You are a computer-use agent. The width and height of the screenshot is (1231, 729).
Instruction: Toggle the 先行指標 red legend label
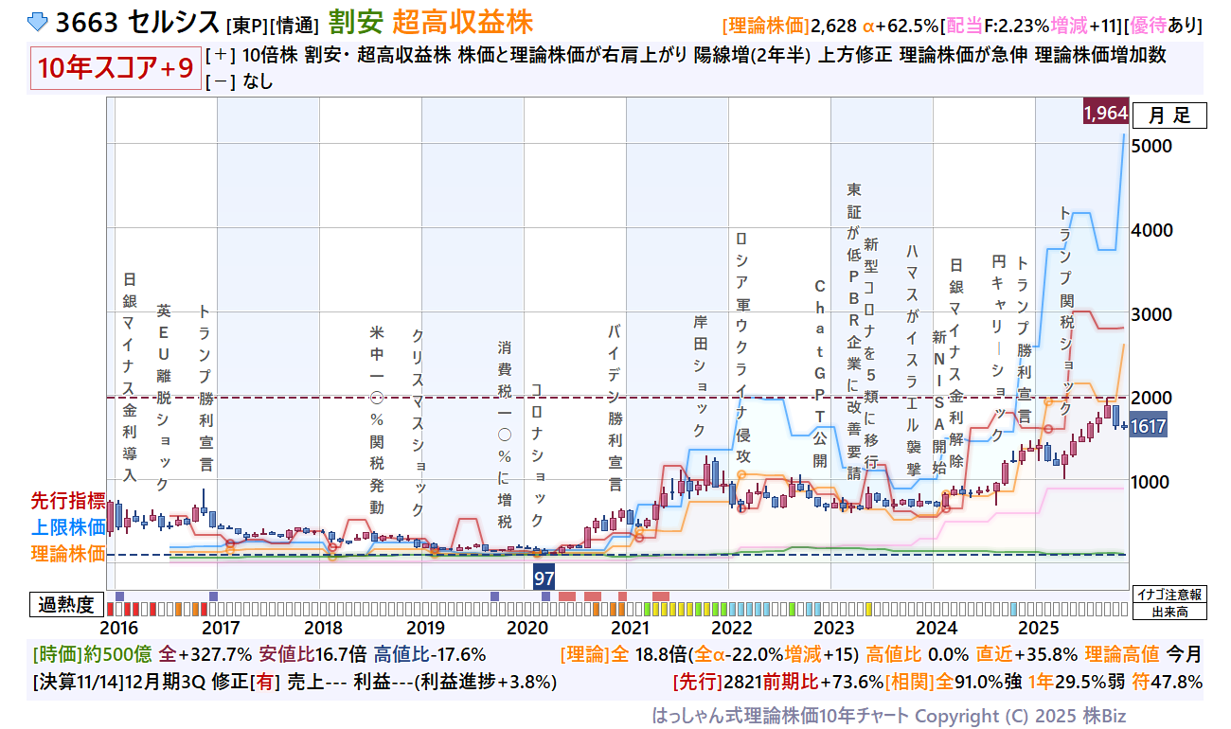point(67,502)
